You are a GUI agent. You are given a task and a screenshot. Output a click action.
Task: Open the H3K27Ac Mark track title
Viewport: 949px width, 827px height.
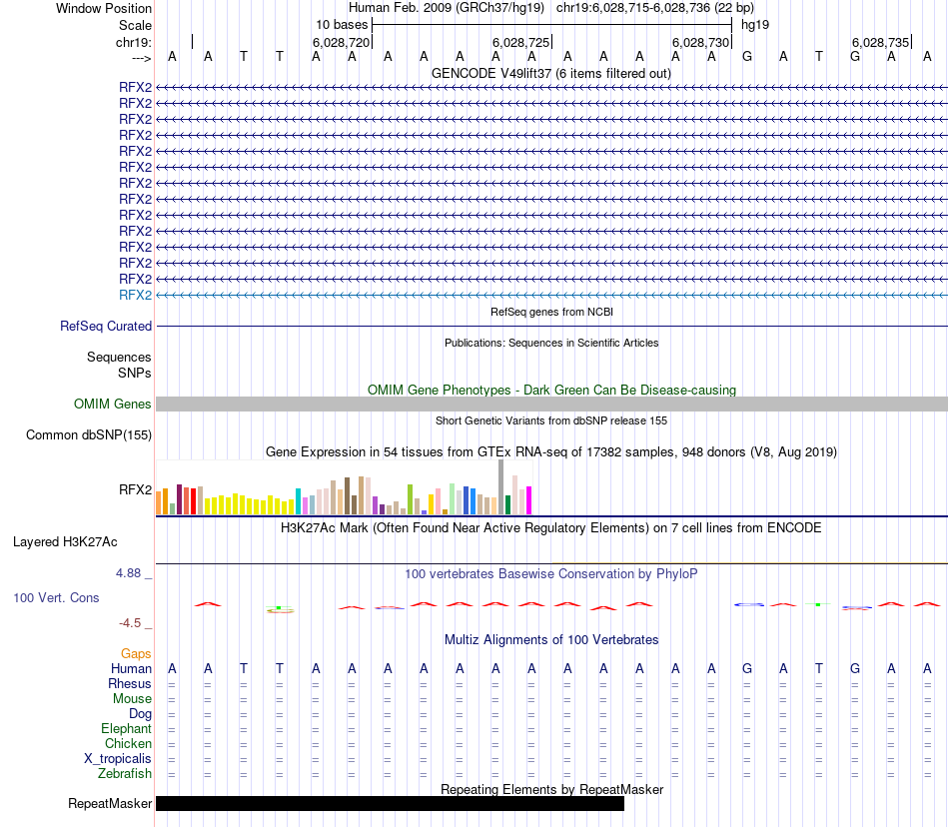(550, 528)
